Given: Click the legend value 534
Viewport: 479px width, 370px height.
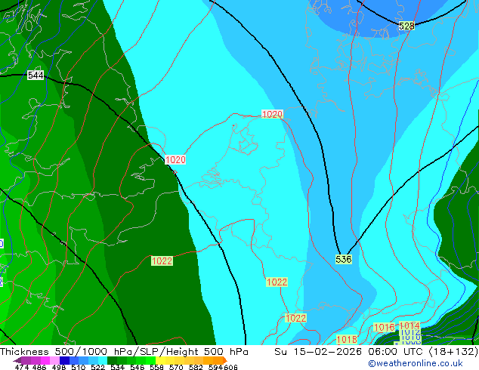Looking at the screenshot, I should coord(117,367).
